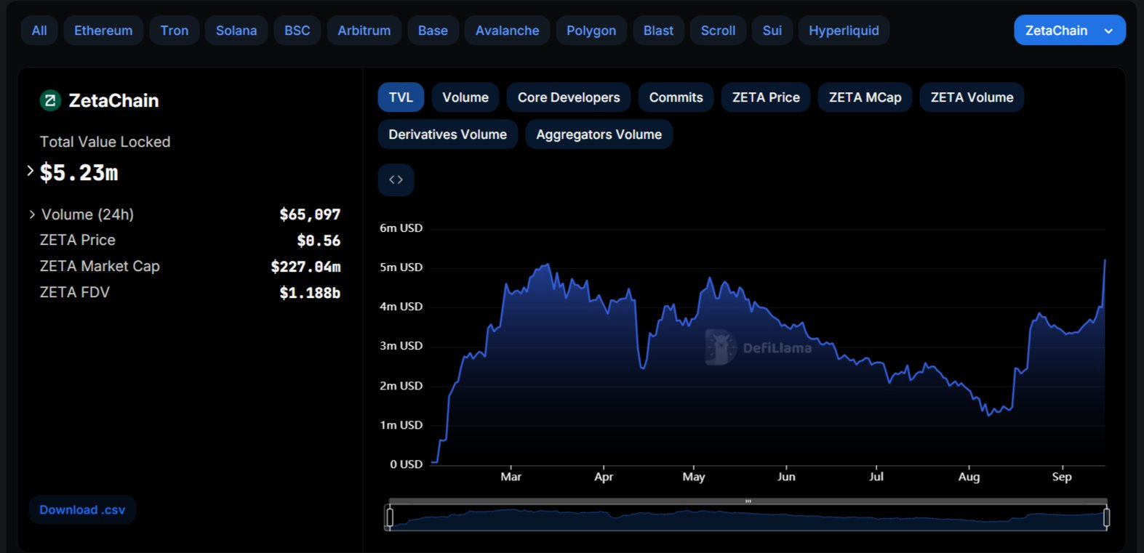Select the Sui chain filter
Image resolution: width=1144 pixels, height=553 pixels.
tap(772, 31)
